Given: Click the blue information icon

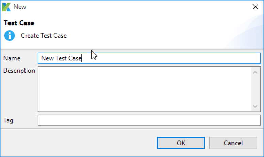Looking at the screenshot, I should point(10,36).
